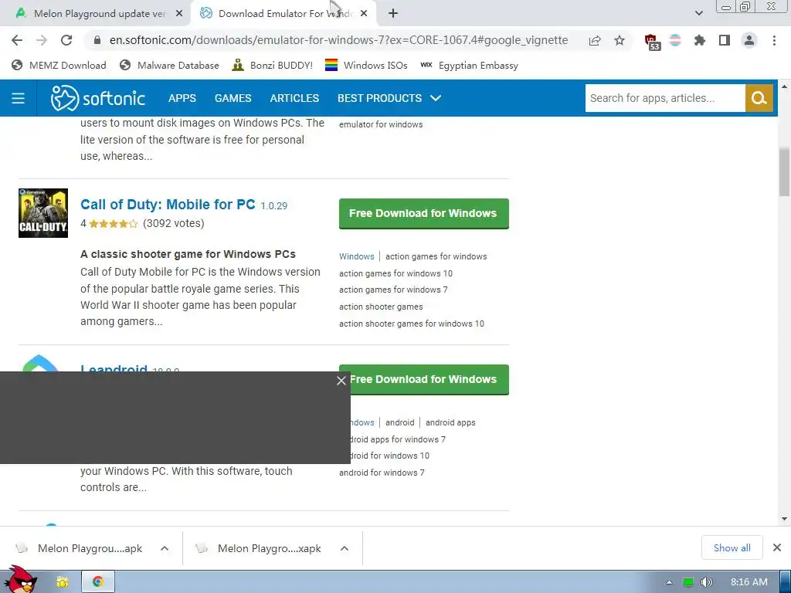Open the tab search dropdown
This screenshot has width=791, height=593.
pos(698,14)
